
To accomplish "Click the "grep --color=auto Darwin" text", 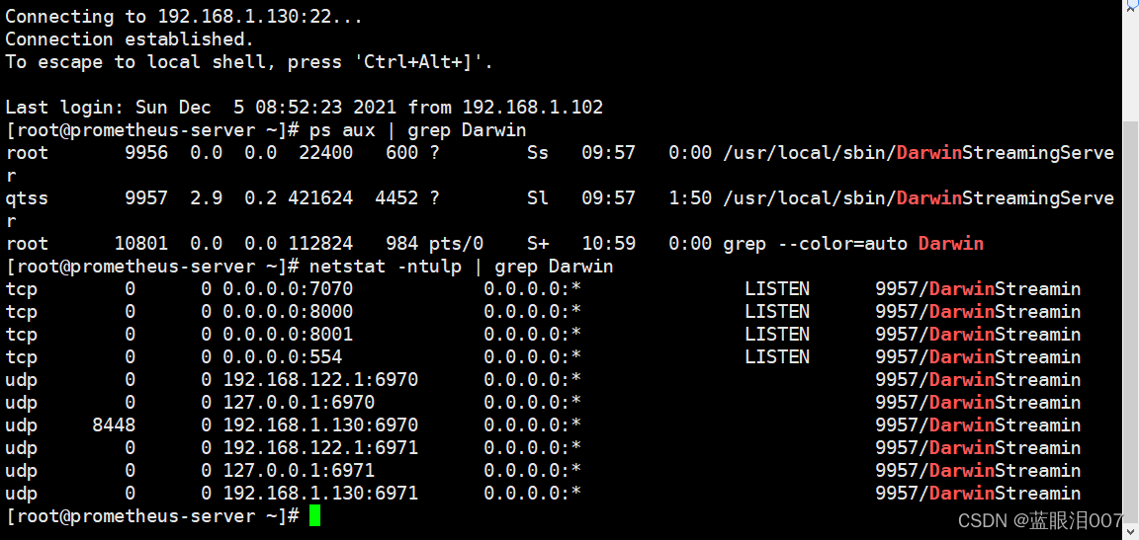I will coord(853,244).
